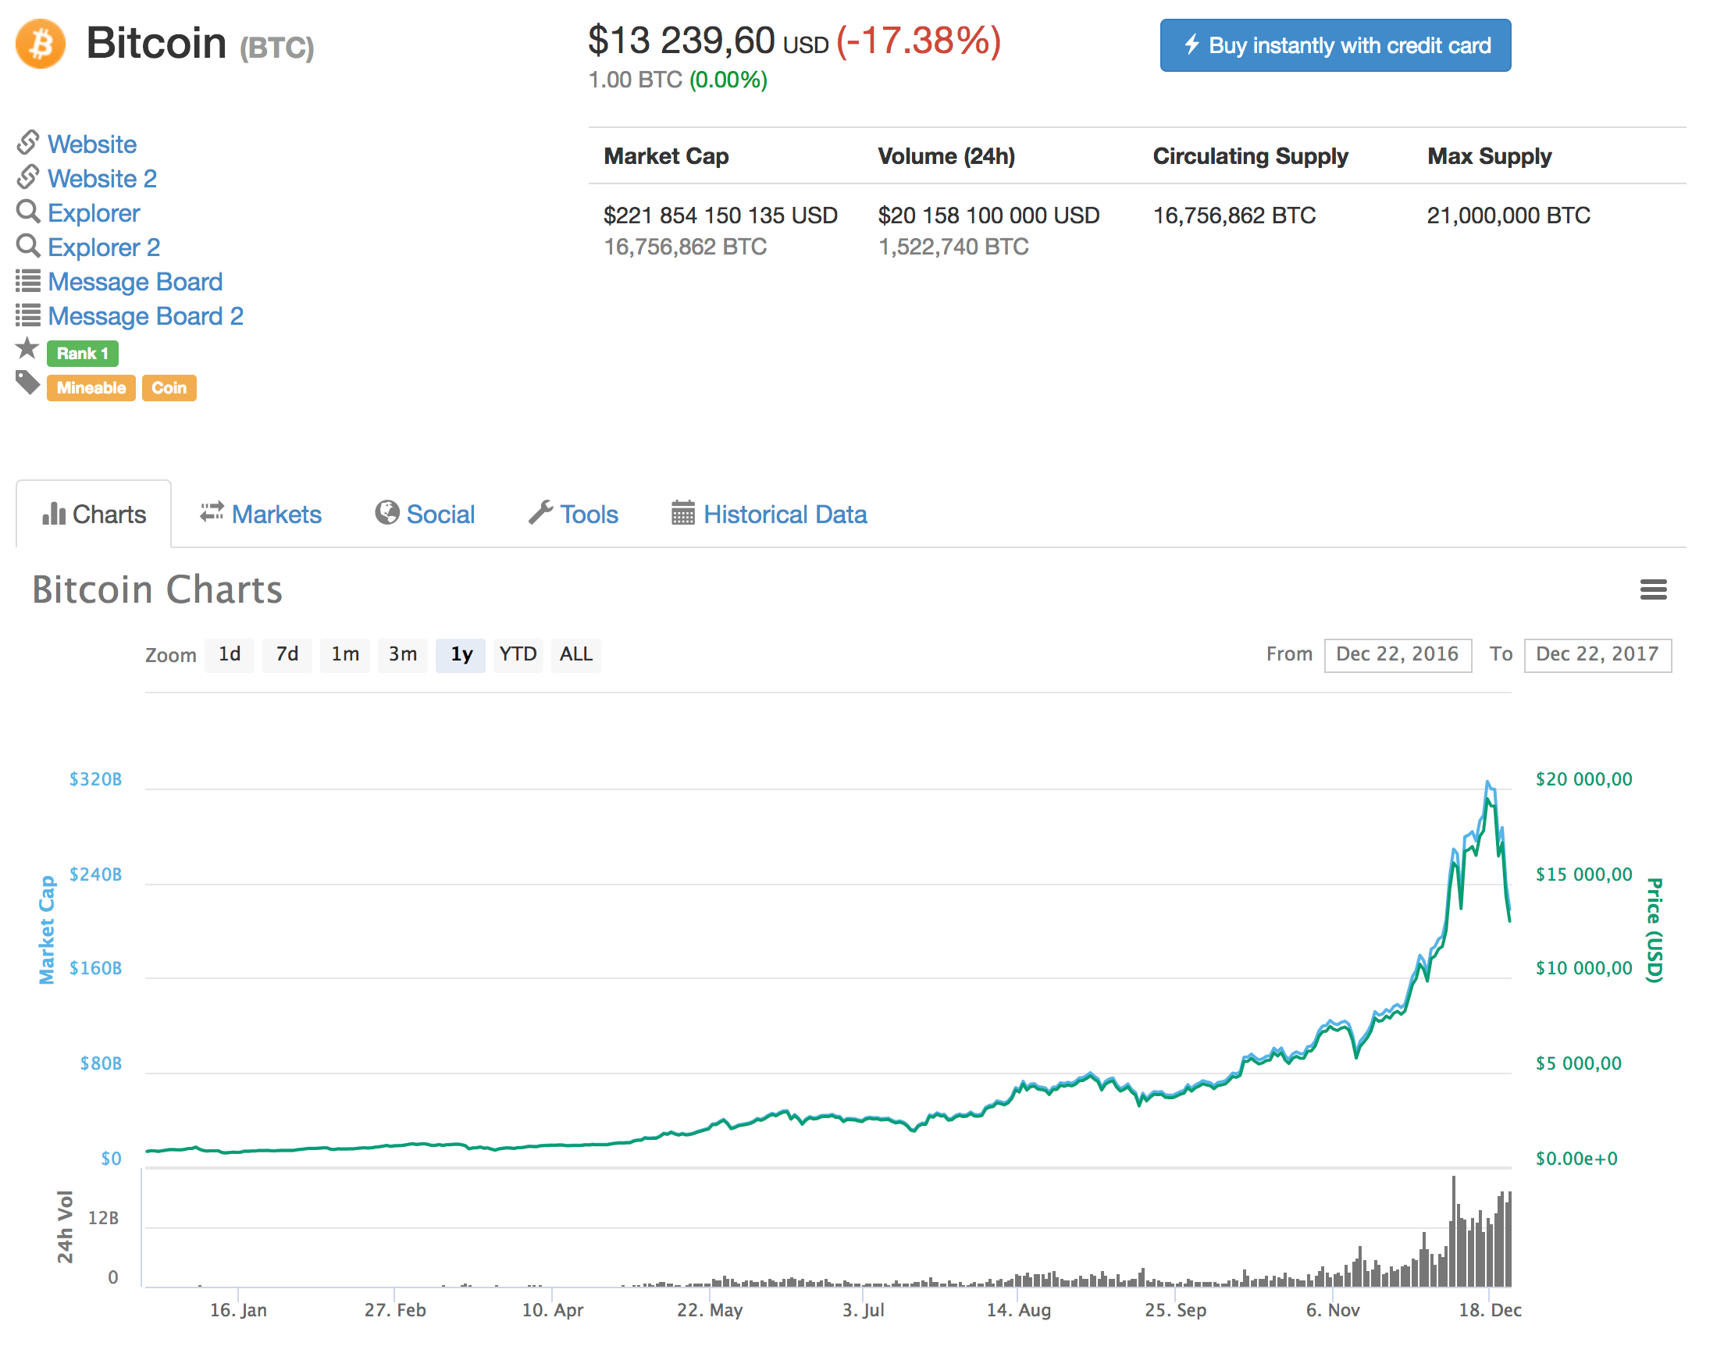Open the Markets tab

click(x=261, y=515)
